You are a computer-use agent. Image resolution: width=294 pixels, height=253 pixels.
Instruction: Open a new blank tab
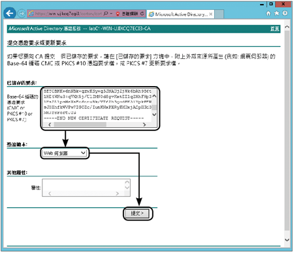[219, 14]
